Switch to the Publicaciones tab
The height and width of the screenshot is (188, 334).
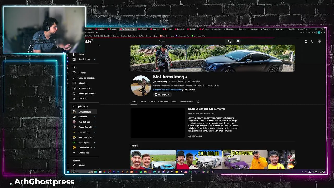coord(186,102)
